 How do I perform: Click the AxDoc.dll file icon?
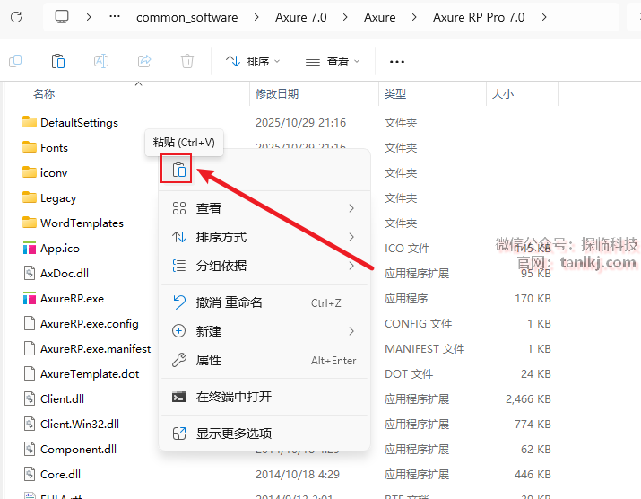30,273
